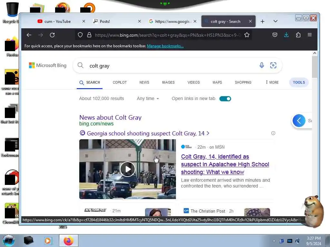Select the MAPS search tab
The height and width of the screenshot is (247, 330).
point(217,82)
